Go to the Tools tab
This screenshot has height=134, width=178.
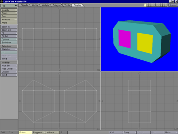[x=67, y=5]
